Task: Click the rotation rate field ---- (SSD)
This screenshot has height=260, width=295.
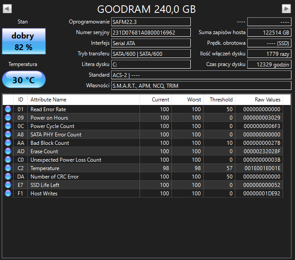Action: coord(269,43)
